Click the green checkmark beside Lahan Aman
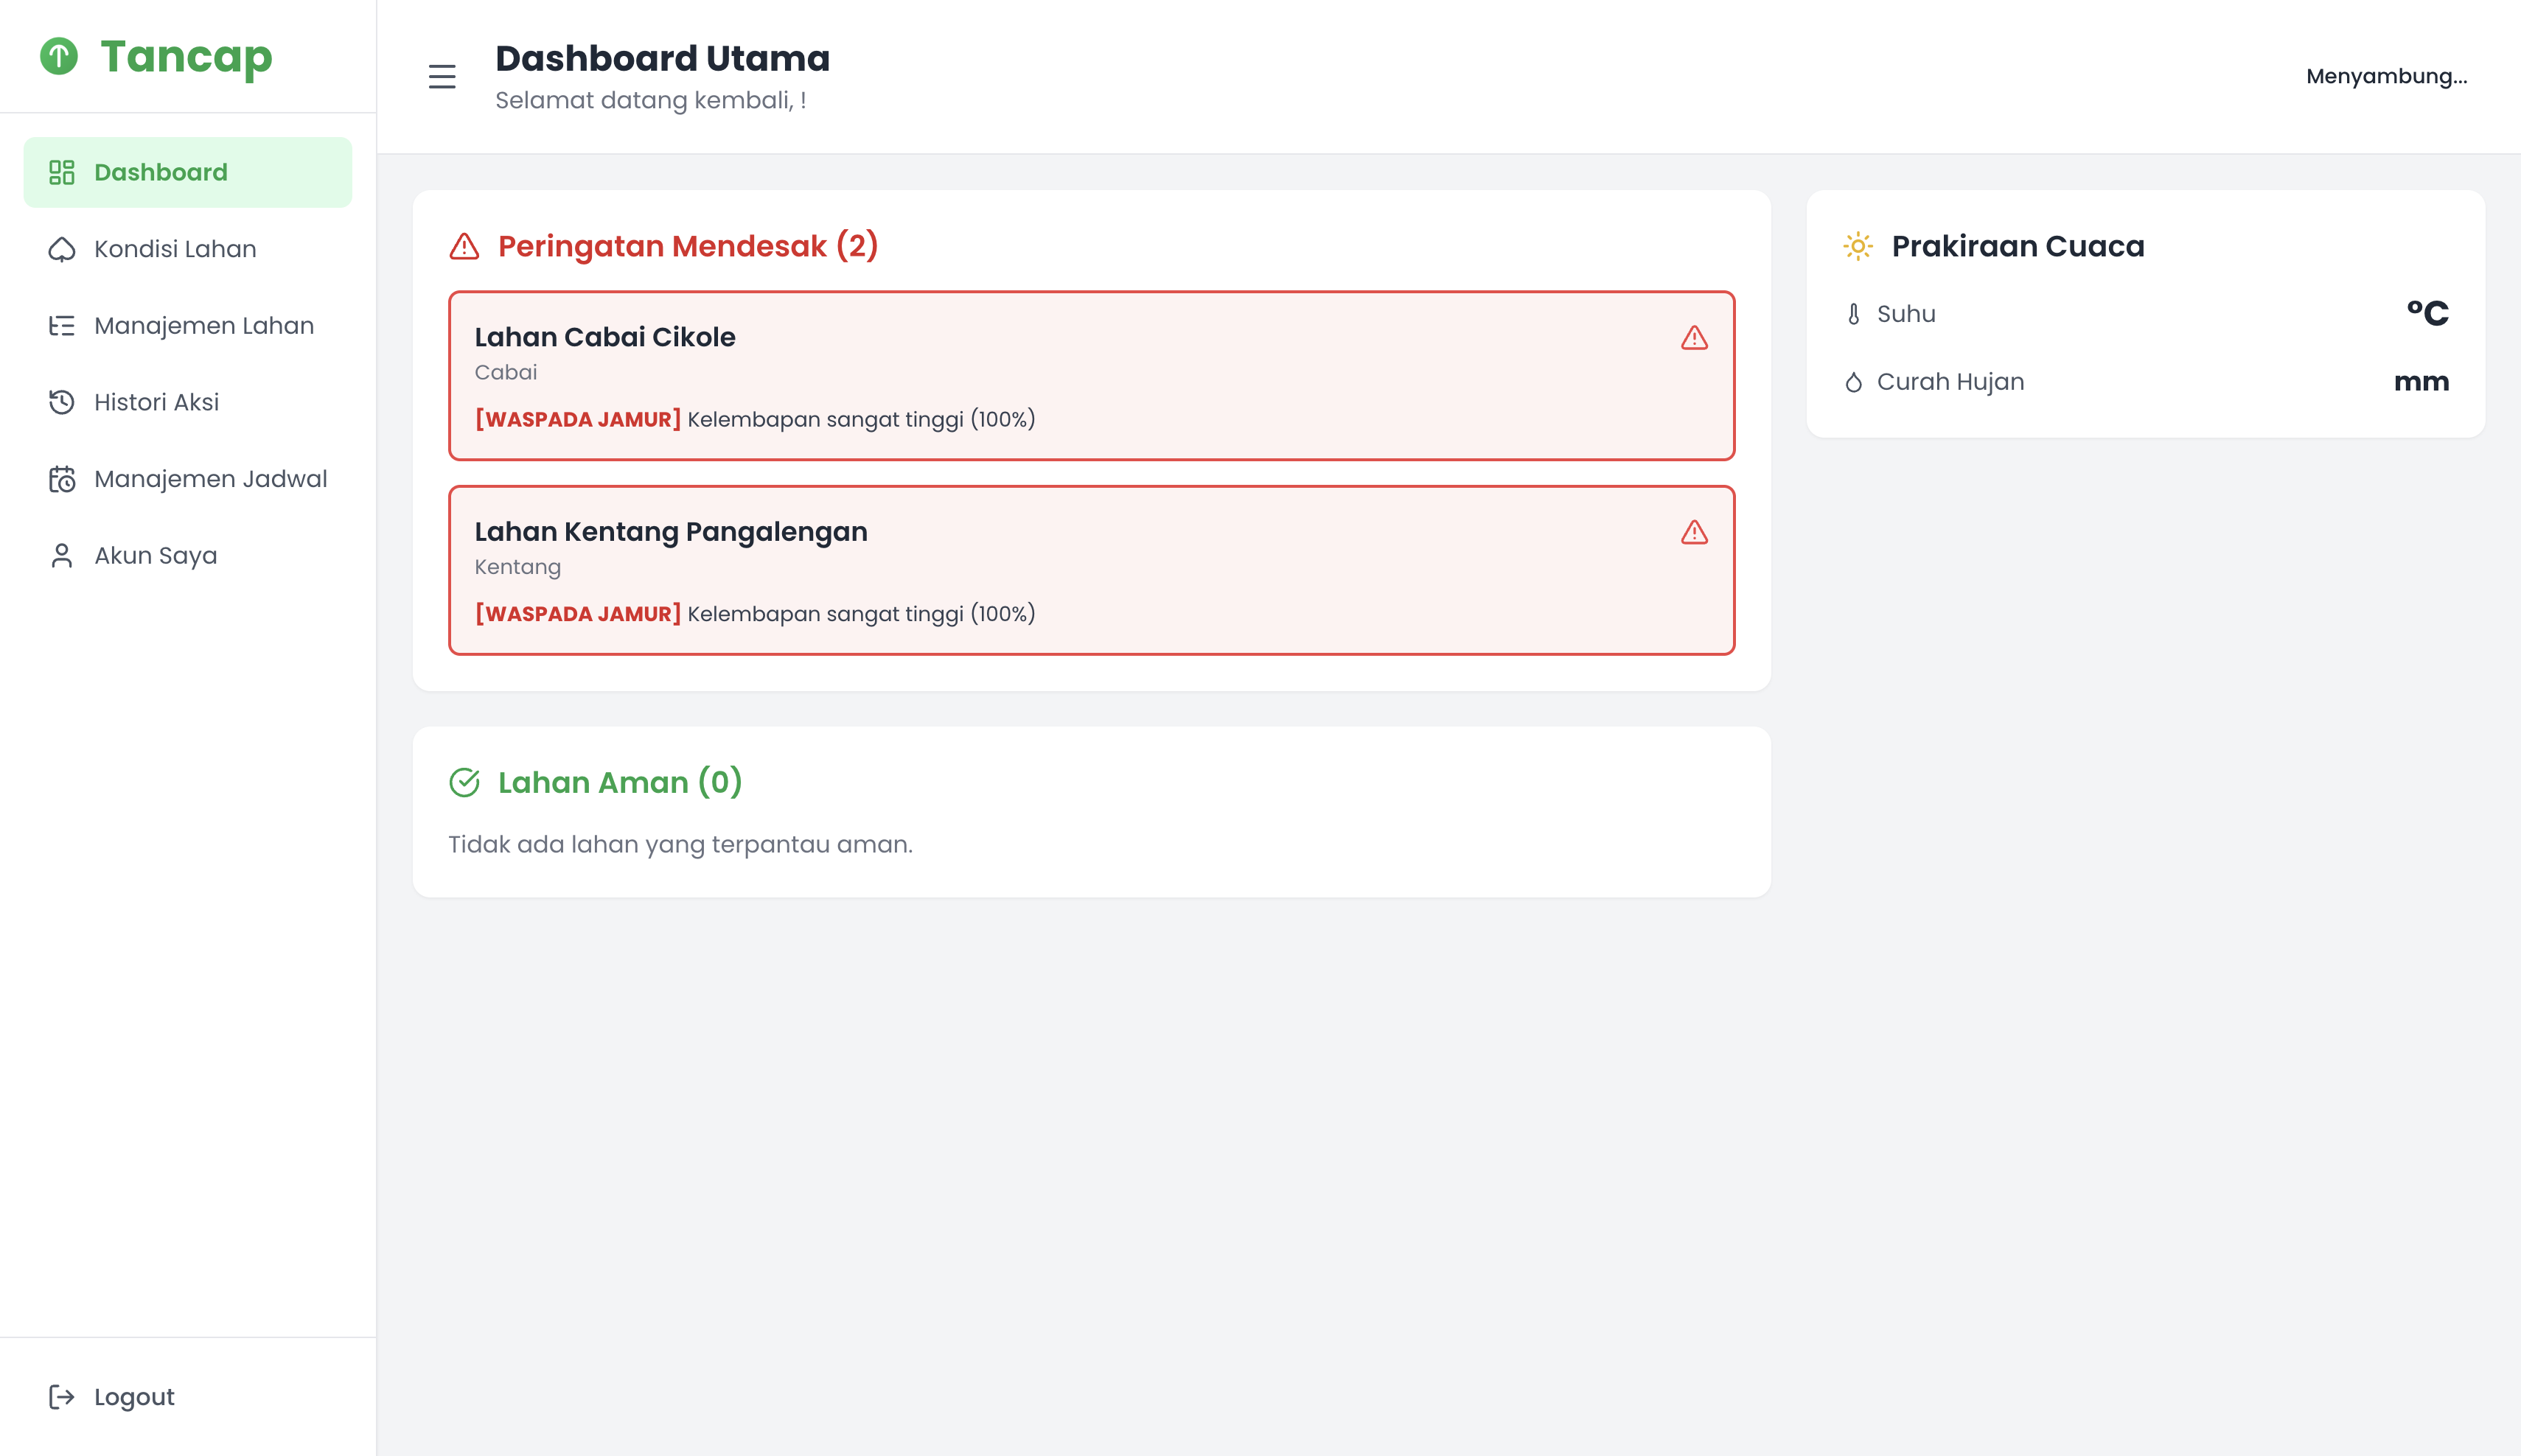 [466, 782]
